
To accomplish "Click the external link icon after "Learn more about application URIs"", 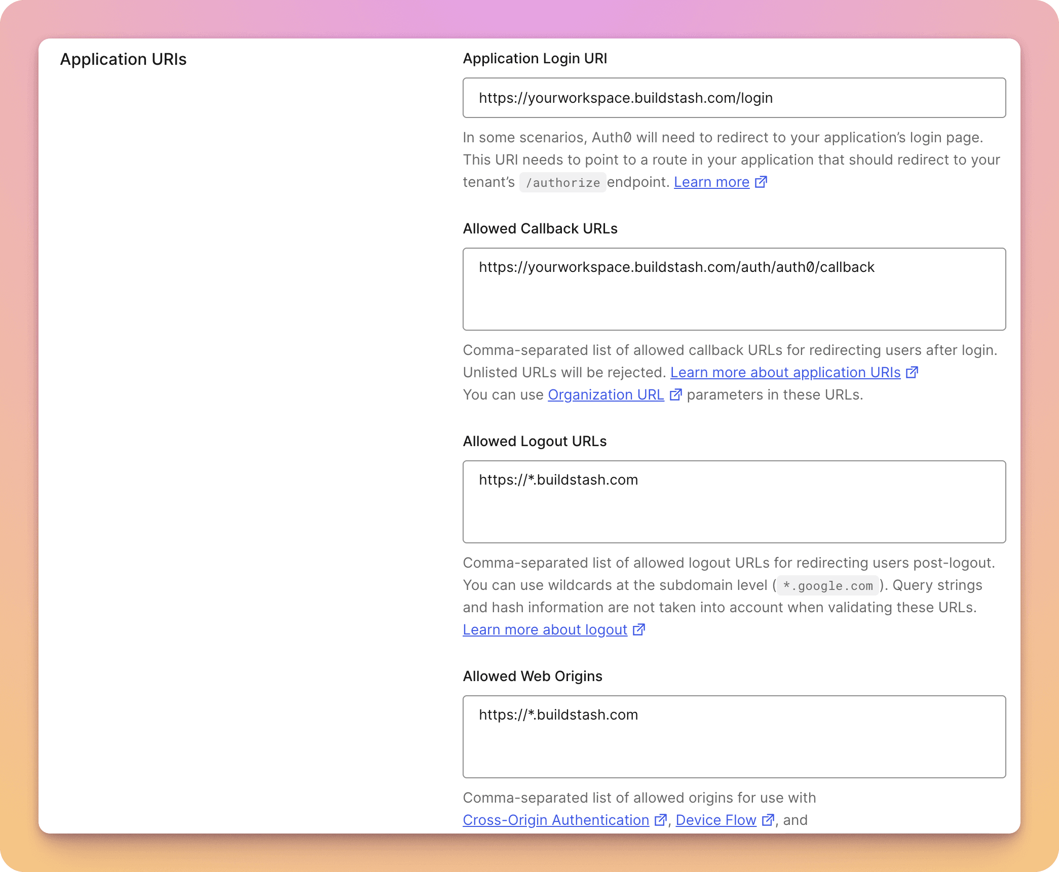I will click(913, 372).
